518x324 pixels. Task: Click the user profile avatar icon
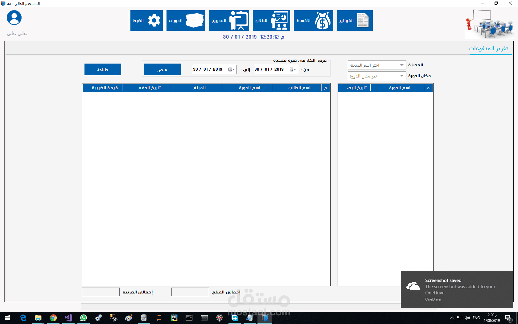[14, 18]
